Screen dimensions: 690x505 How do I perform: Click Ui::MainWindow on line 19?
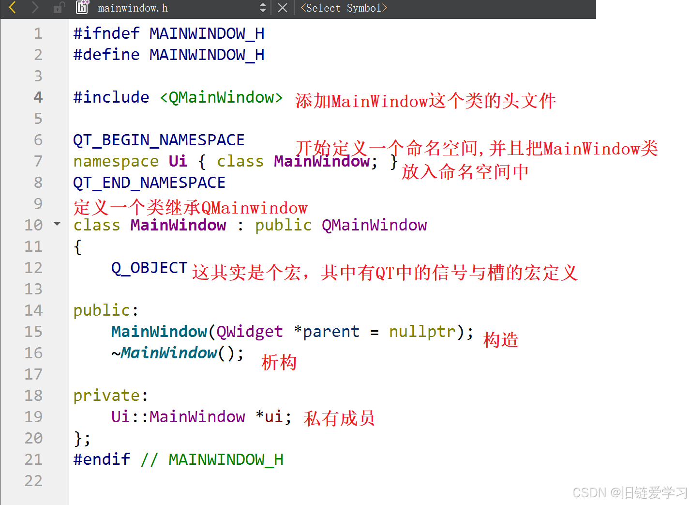(178, 417)
